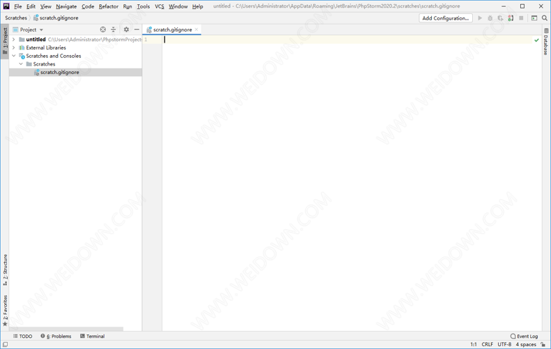Open the View menu
Image resolution: width=551 pixels, height=349 pixels.
pyautogui.click(x=45, y=6)
